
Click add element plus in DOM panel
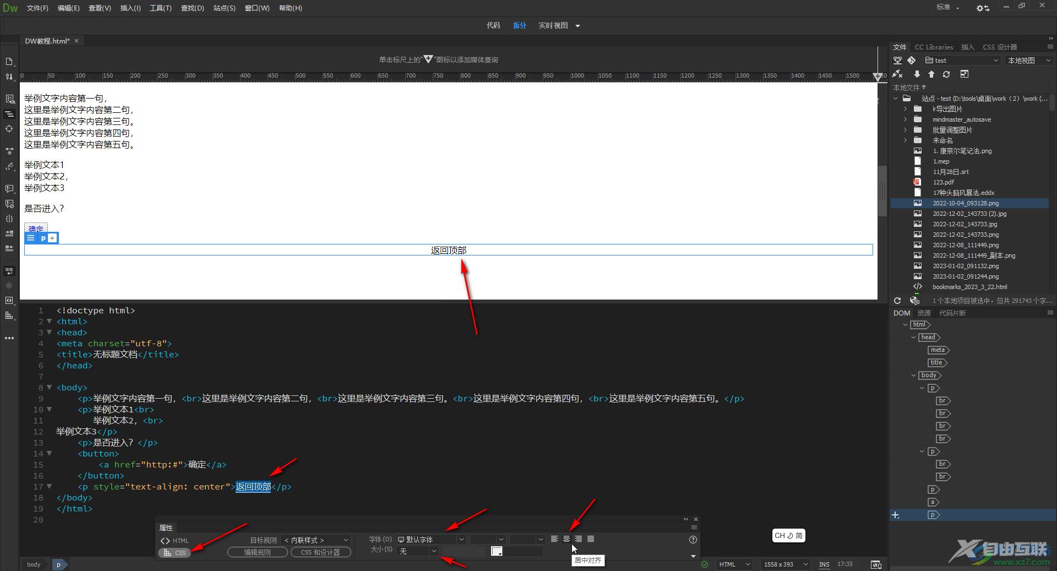click(896, 515)
